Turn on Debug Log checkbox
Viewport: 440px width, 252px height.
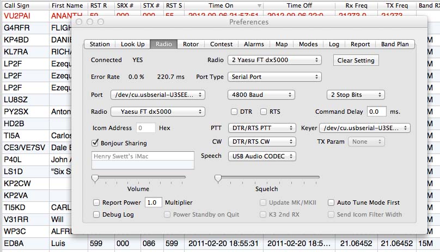[x=96, y=214]
